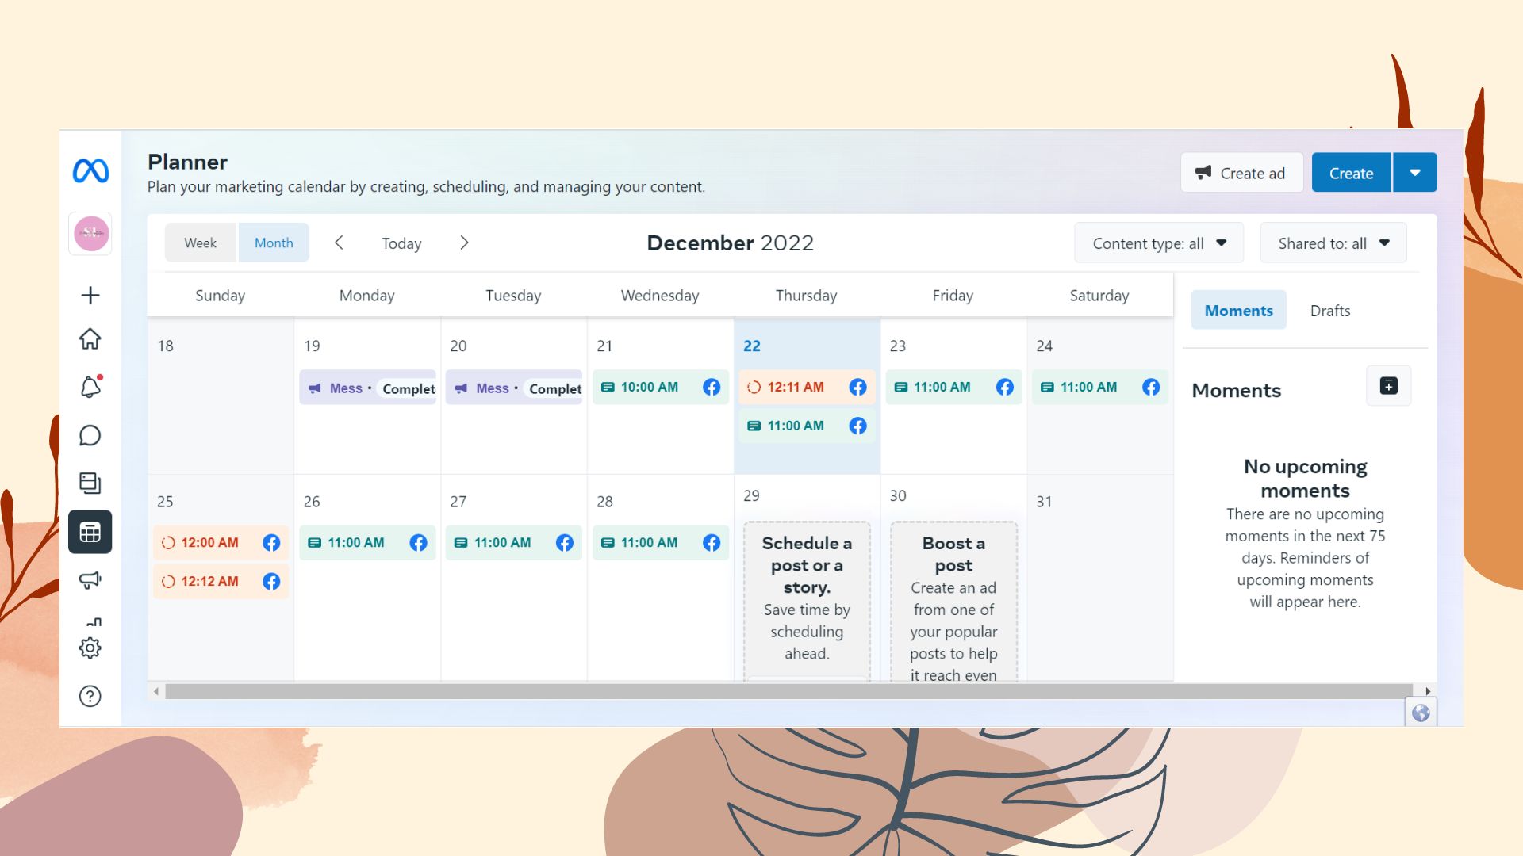Open the Settings gear icon
The image size is (1523, 856).
[x=90, y=648]
